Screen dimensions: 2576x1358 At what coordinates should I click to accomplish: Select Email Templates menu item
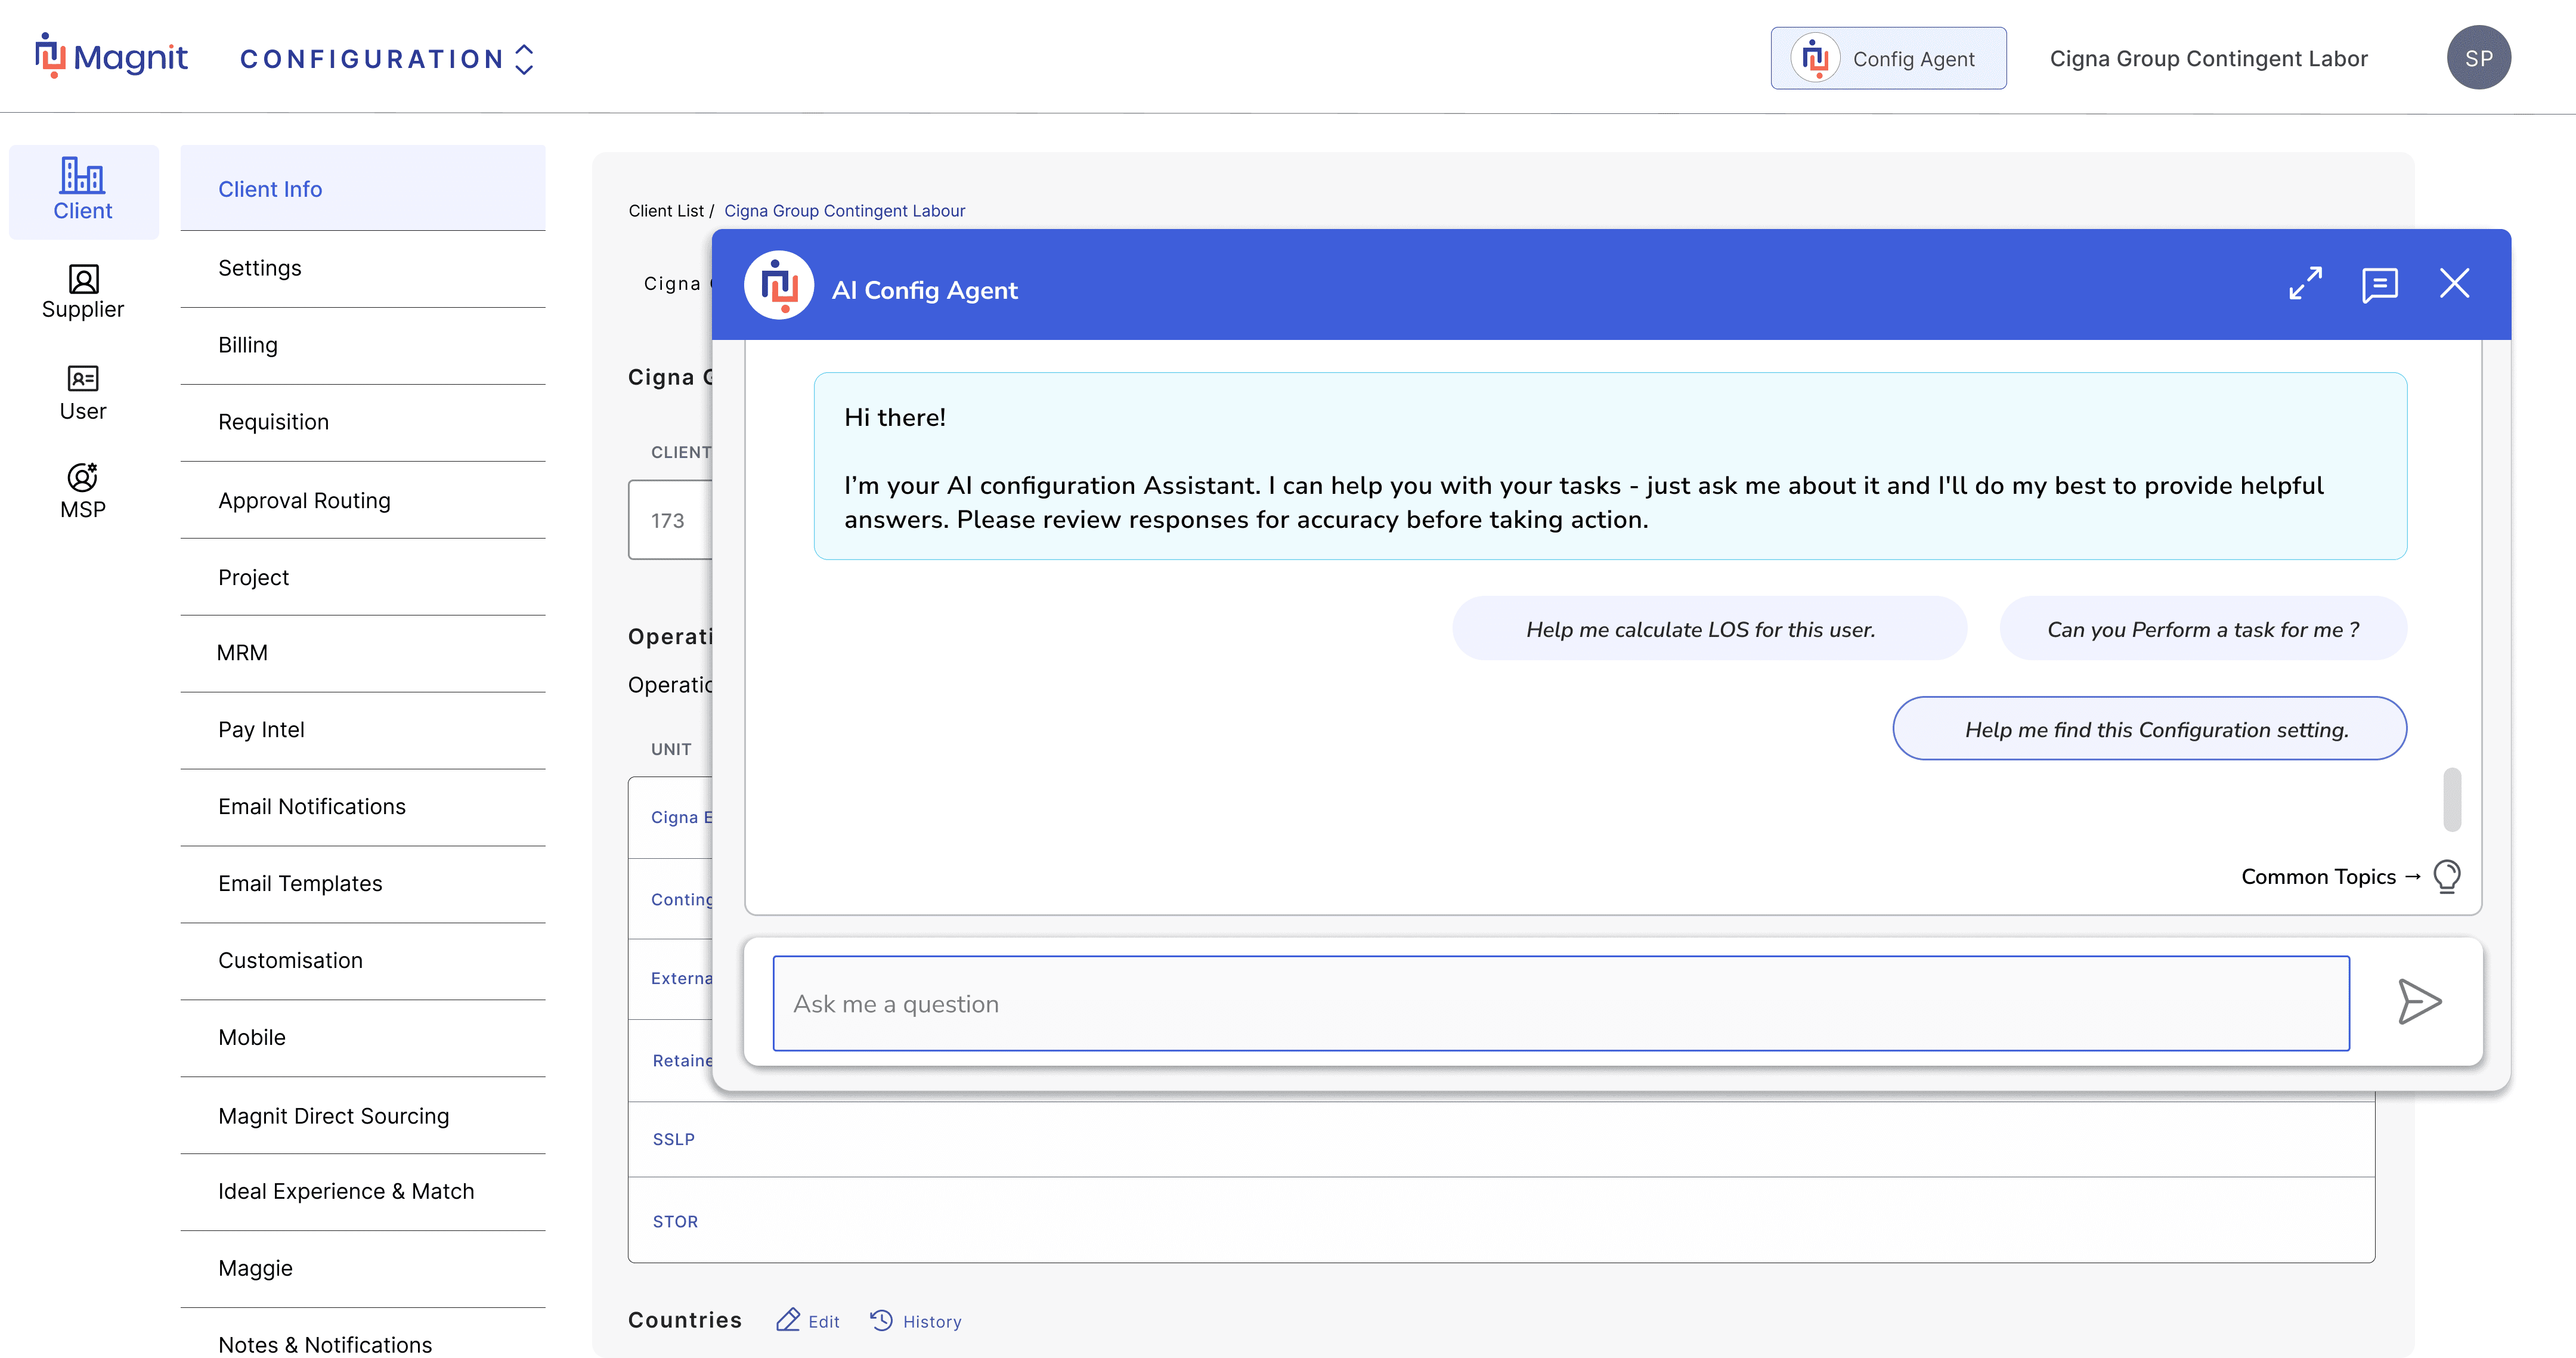coord(300,883)
